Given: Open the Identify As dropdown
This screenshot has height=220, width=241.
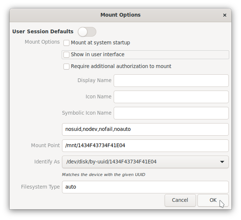Looking at the screenshot, I should 145,162.
